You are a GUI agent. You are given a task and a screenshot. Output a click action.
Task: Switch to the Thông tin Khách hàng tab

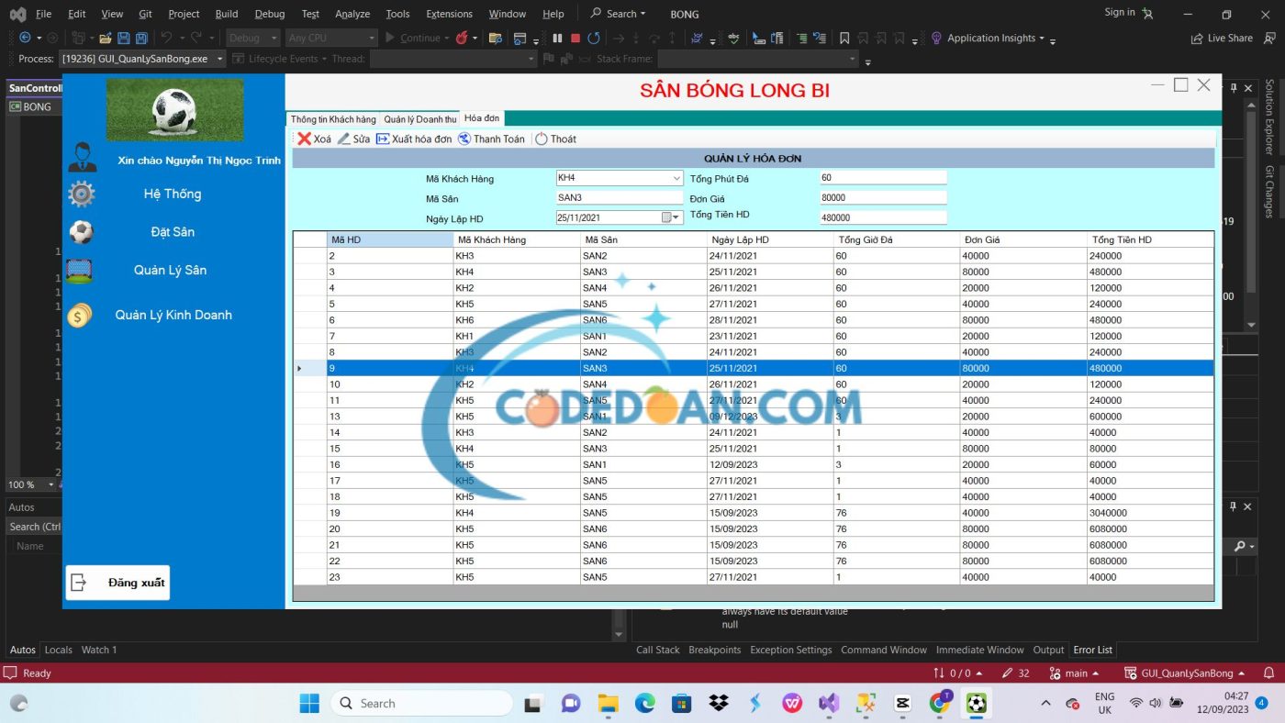pos(333,119)
